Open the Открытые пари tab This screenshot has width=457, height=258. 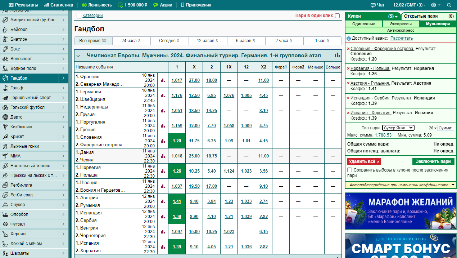coord(429,16)
